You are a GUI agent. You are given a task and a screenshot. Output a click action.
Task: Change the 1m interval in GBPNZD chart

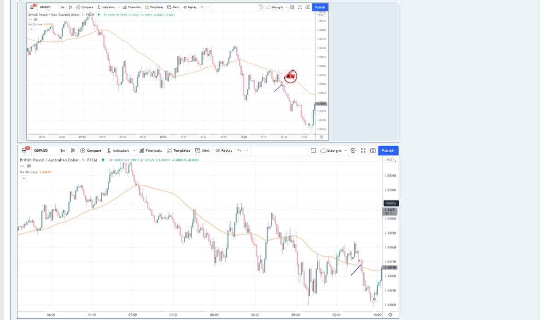[x=62, y=7]
